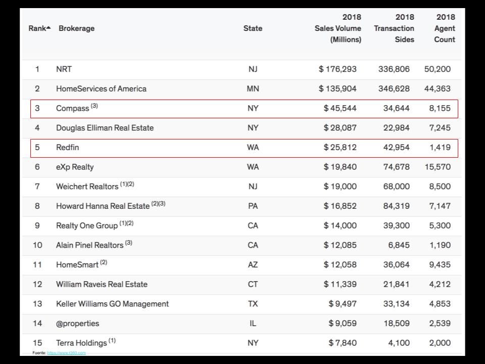Click transaction sides value 6,845
The image size is (485, 364).
tap(399, 245)
